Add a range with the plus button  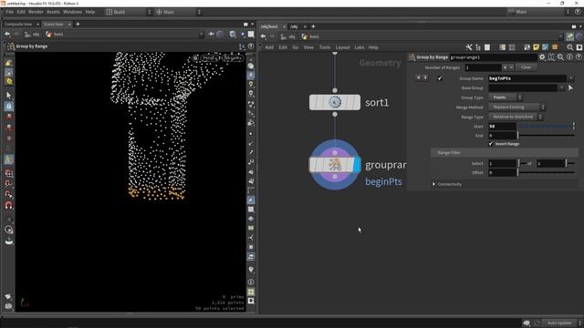tap(505, 67)
